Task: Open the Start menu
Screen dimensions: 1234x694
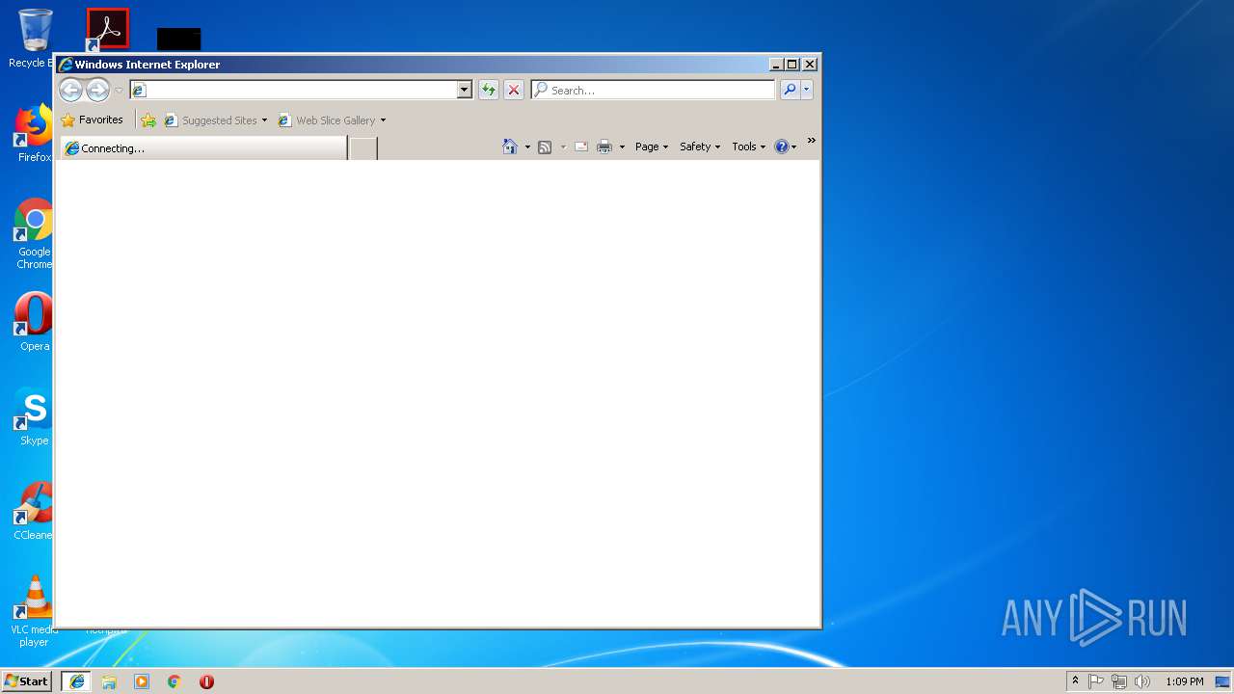Action: tap(26, 681)
